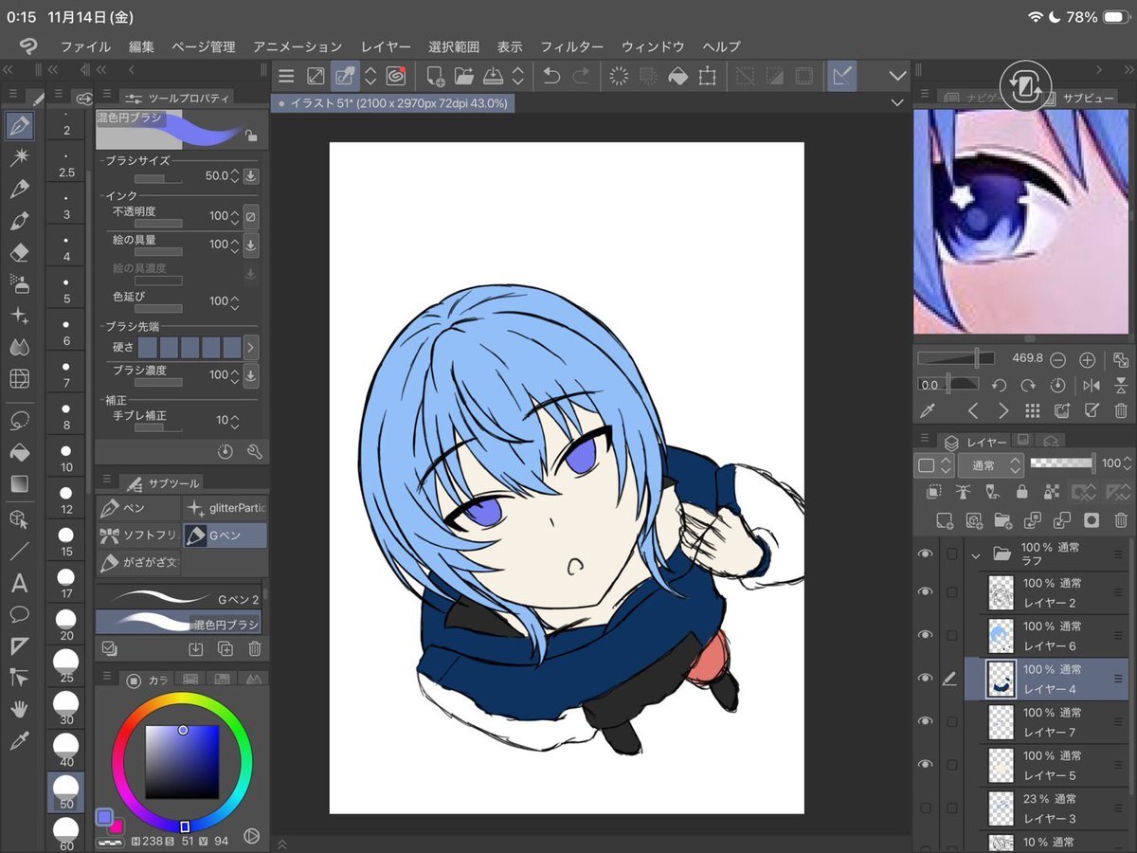Hide レイヤー 6 with its eye icon
The image size is (1137, 853).
925,634
